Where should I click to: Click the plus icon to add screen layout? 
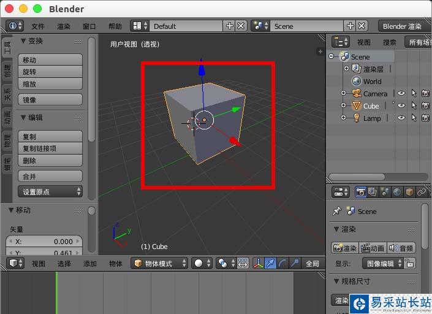[x=230, y=26]
